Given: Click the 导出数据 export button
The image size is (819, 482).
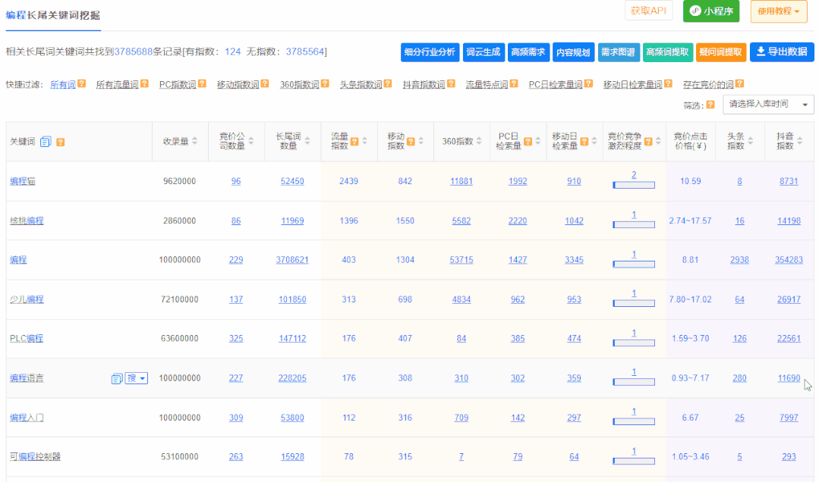Looking at the screenshot, I should click(782, 52).
